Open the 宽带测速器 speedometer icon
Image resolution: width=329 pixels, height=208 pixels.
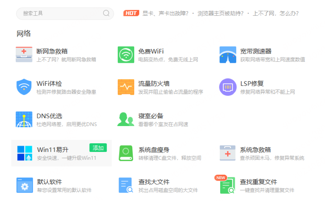coord(228,55)
